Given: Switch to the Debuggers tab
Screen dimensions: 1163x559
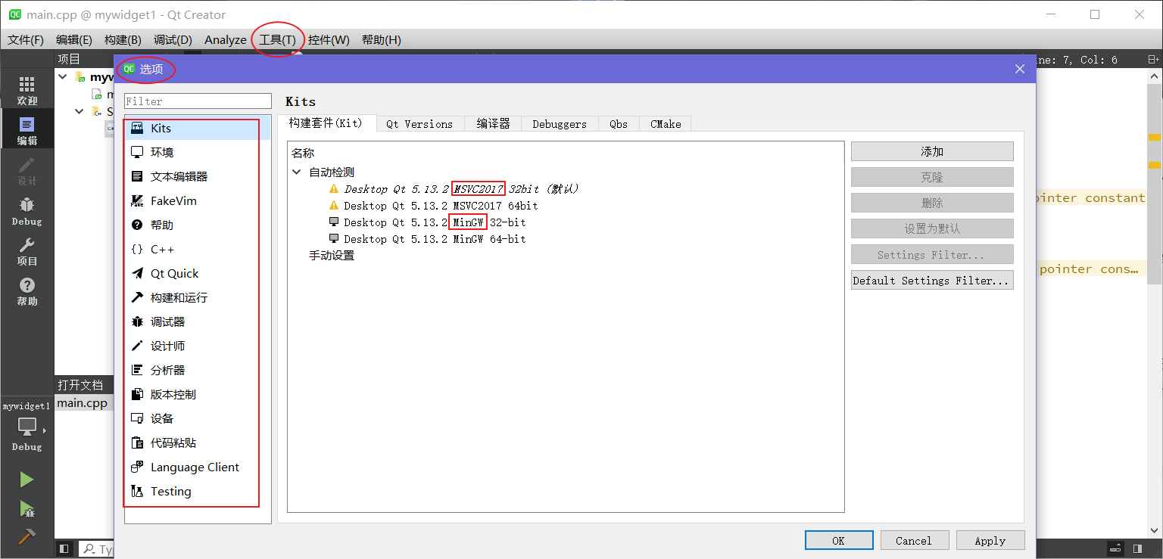Looking at the screenshot, I should click(x=560, y=124).
